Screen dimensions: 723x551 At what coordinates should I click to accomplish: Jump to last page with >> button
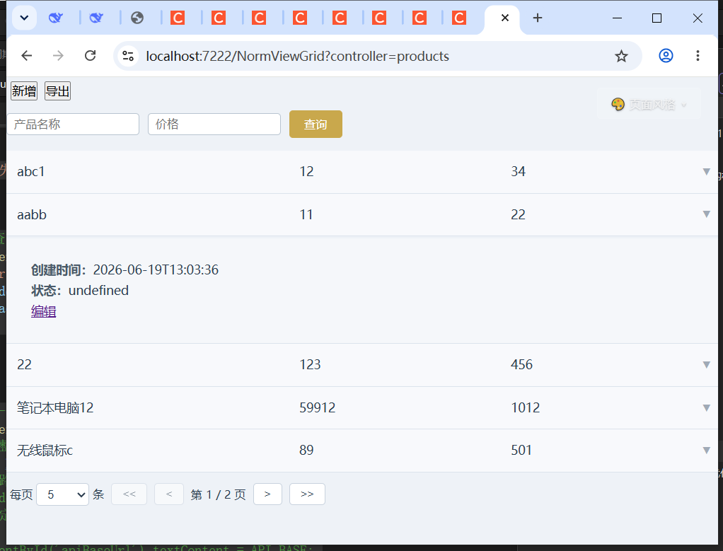click(307, 494)
